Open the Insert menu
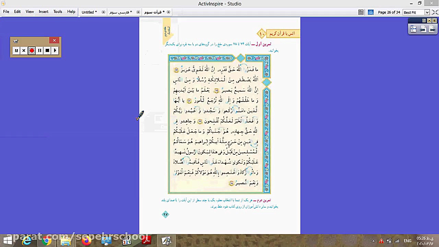 pos(43,11)
